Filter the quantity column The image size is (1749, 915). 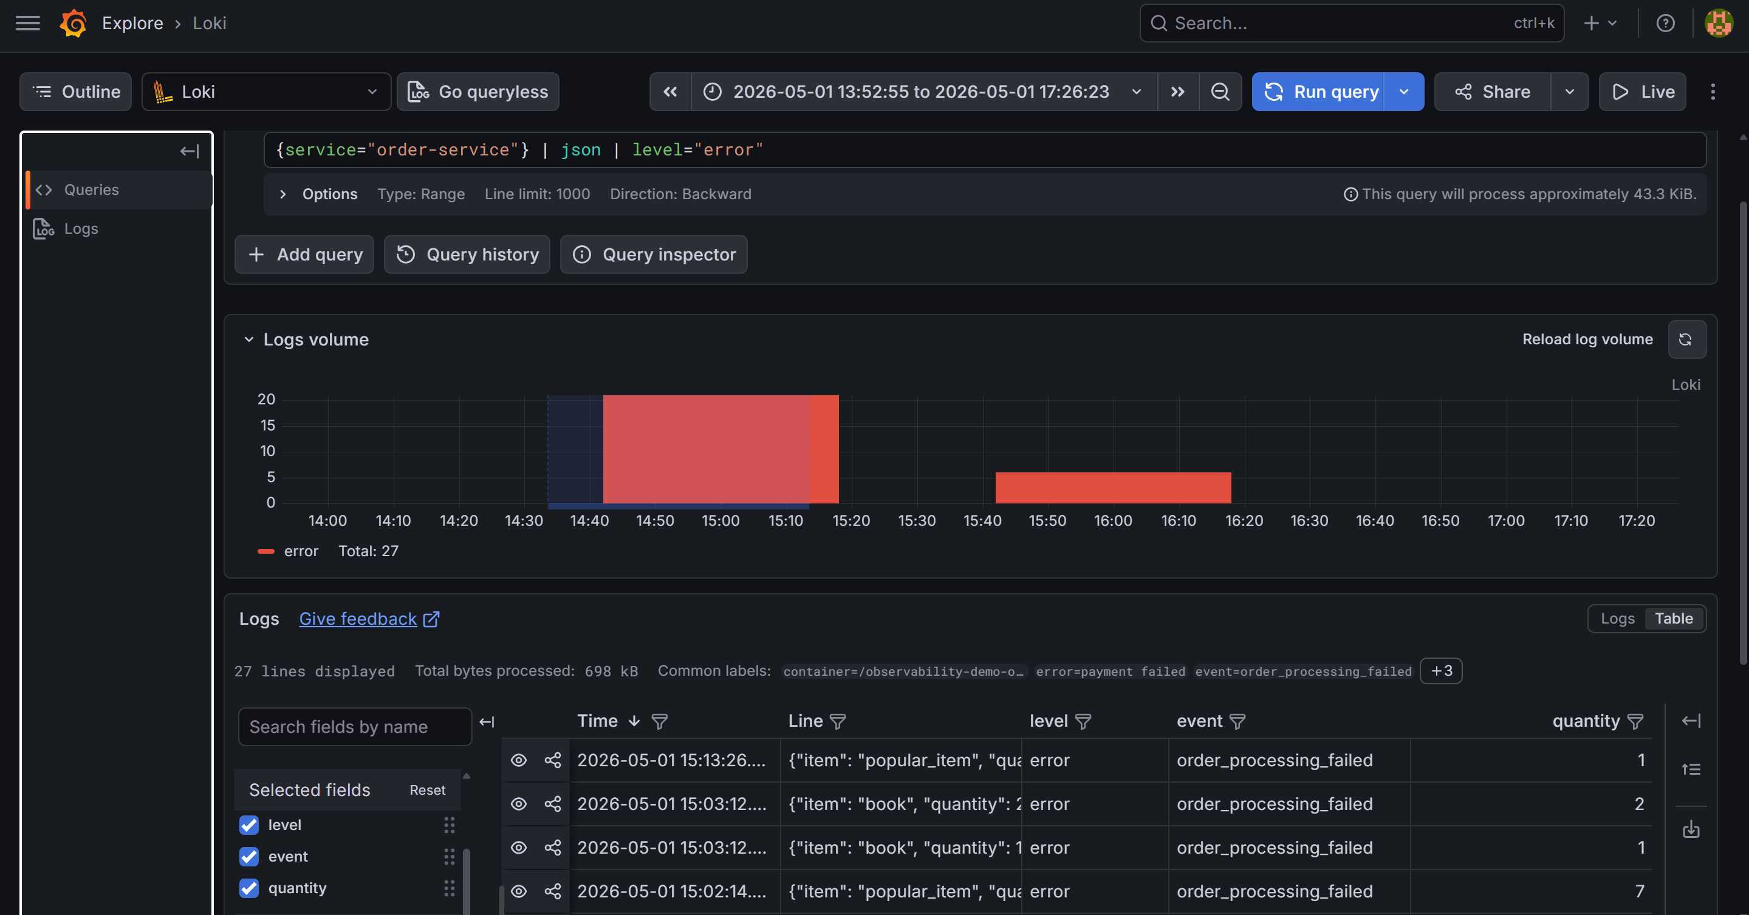point(1635,721)
